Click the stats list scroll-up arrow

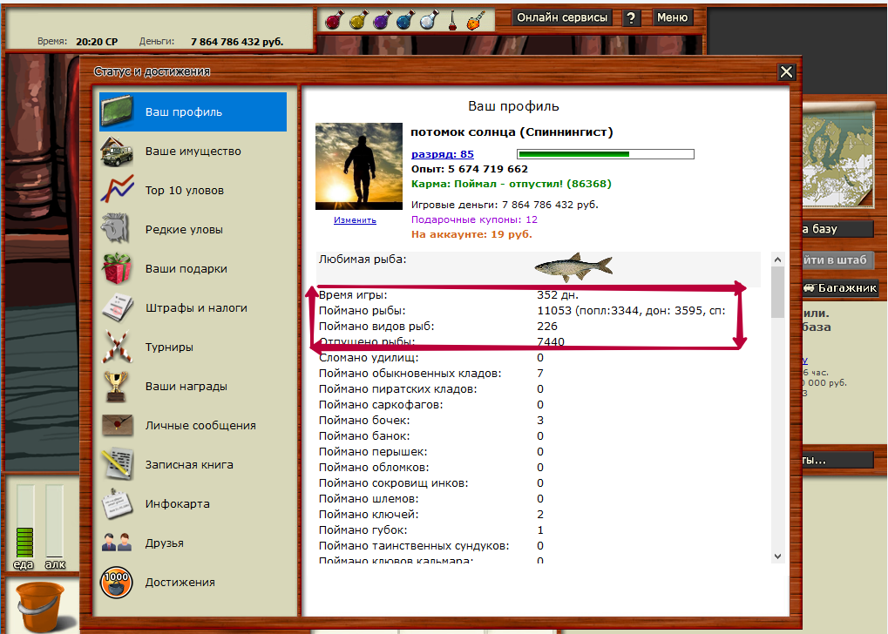pos(777,260)
